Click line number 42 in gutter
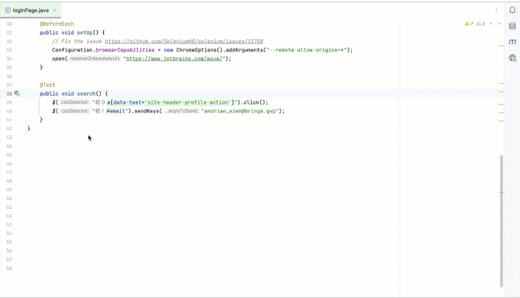The height and width of the screenshot is (298, 520). coord(9,129)
